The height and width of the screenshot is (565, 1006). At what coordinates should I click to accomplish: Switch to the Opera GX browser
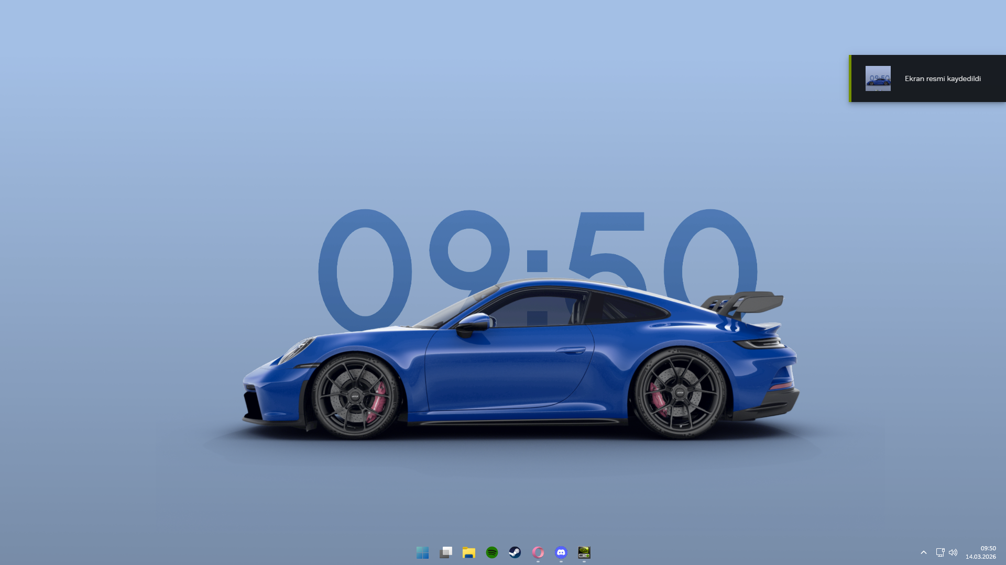tap(538, 552)
